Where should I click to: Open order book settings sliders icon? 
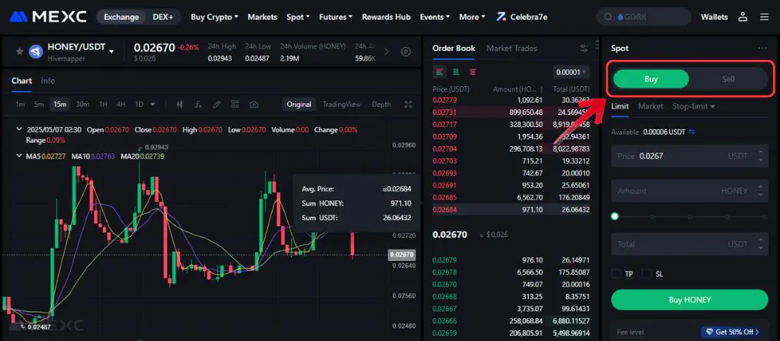point(584,48)
